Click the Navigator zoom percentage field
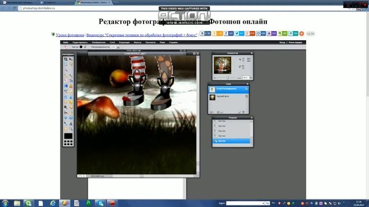Viewport: 369px width, 207px height. 246,78
